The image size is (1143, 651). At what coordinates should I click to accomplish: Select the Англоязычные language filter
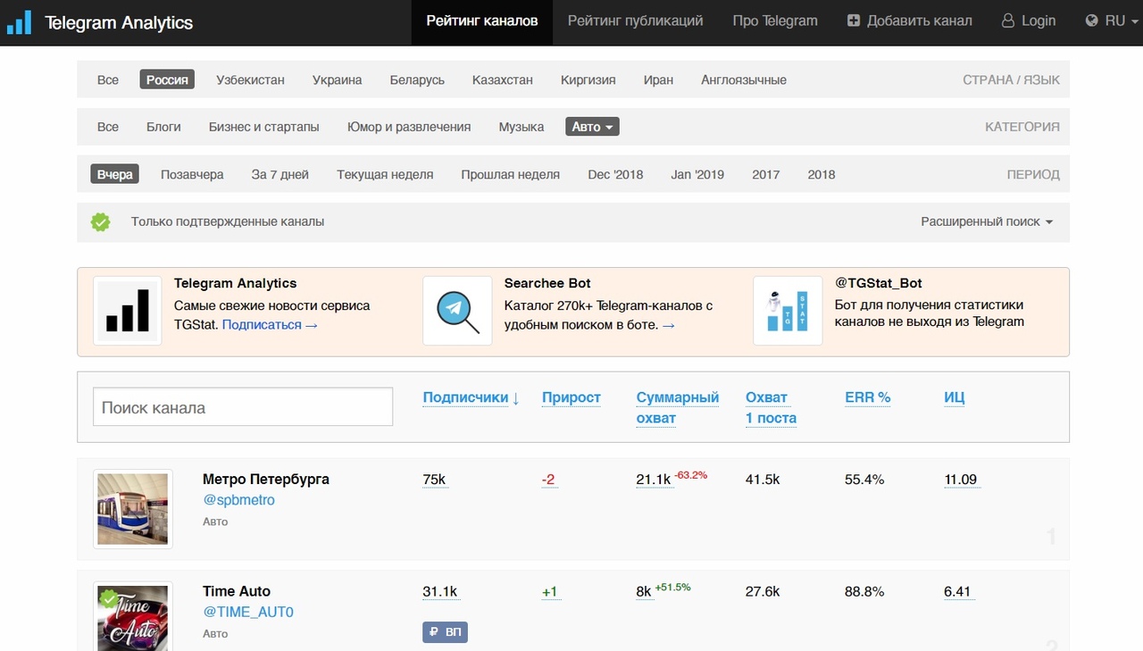coord(744,79)
